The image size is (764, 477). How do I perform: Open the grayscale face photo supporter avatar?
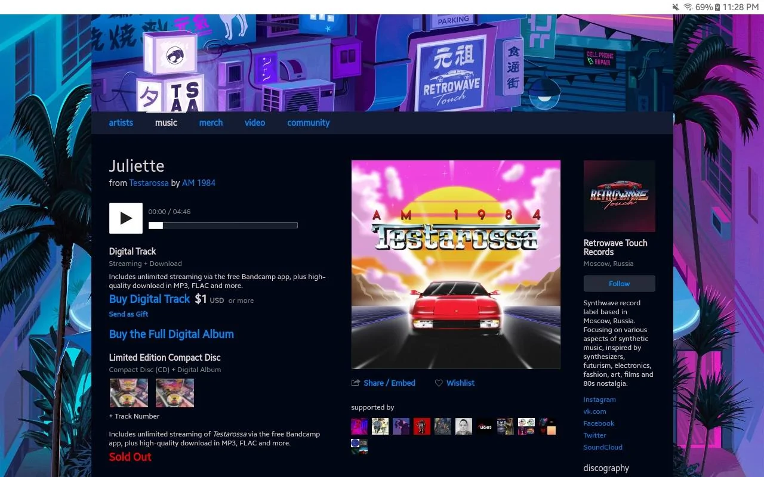point(464,426)
